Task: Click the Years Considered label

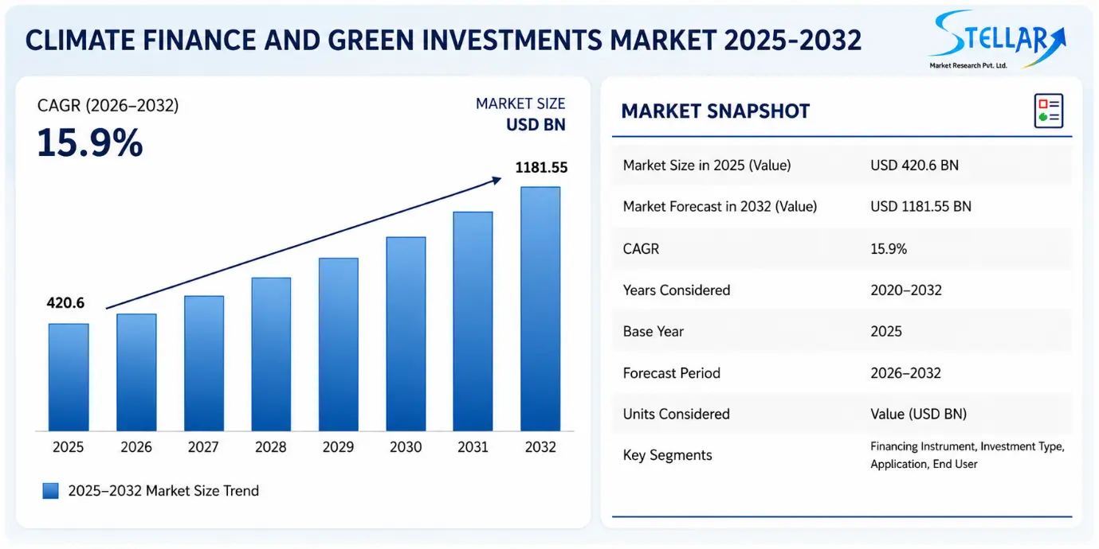Action: pyautogui.click(x=677, y=290)
